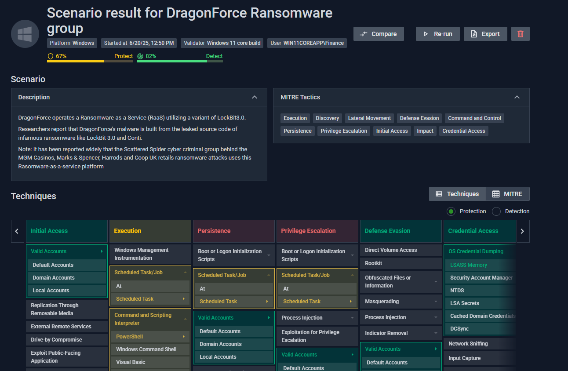Viewport: 568px width, 371px height.
Task: Select the Lateral Movement tactic tag
Action: 369,118
